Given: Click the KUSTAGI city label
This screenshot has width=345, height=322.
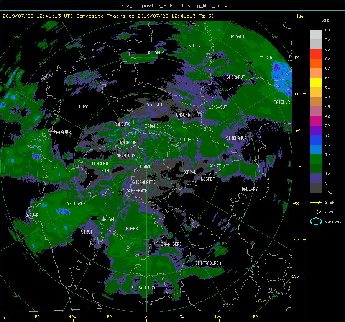Looking at the screenshot, I should (192, 140).
